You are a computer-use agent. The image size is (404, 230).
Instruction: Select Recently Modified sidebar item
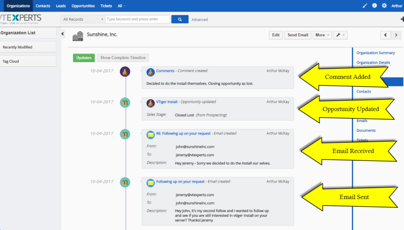pos(28,47)
